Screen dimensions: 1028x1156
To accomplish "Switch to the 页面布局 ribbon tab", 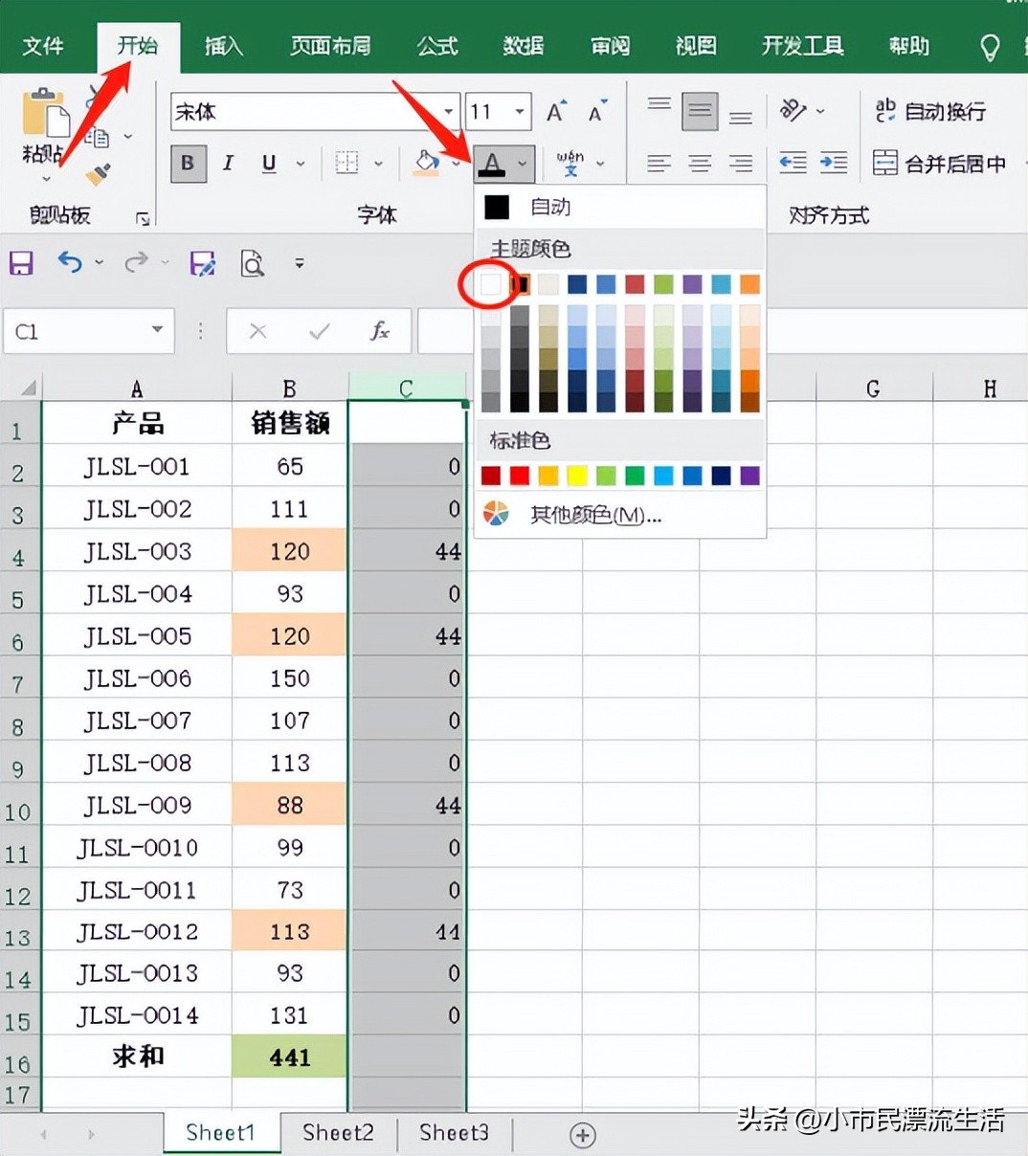I will 330,46.
